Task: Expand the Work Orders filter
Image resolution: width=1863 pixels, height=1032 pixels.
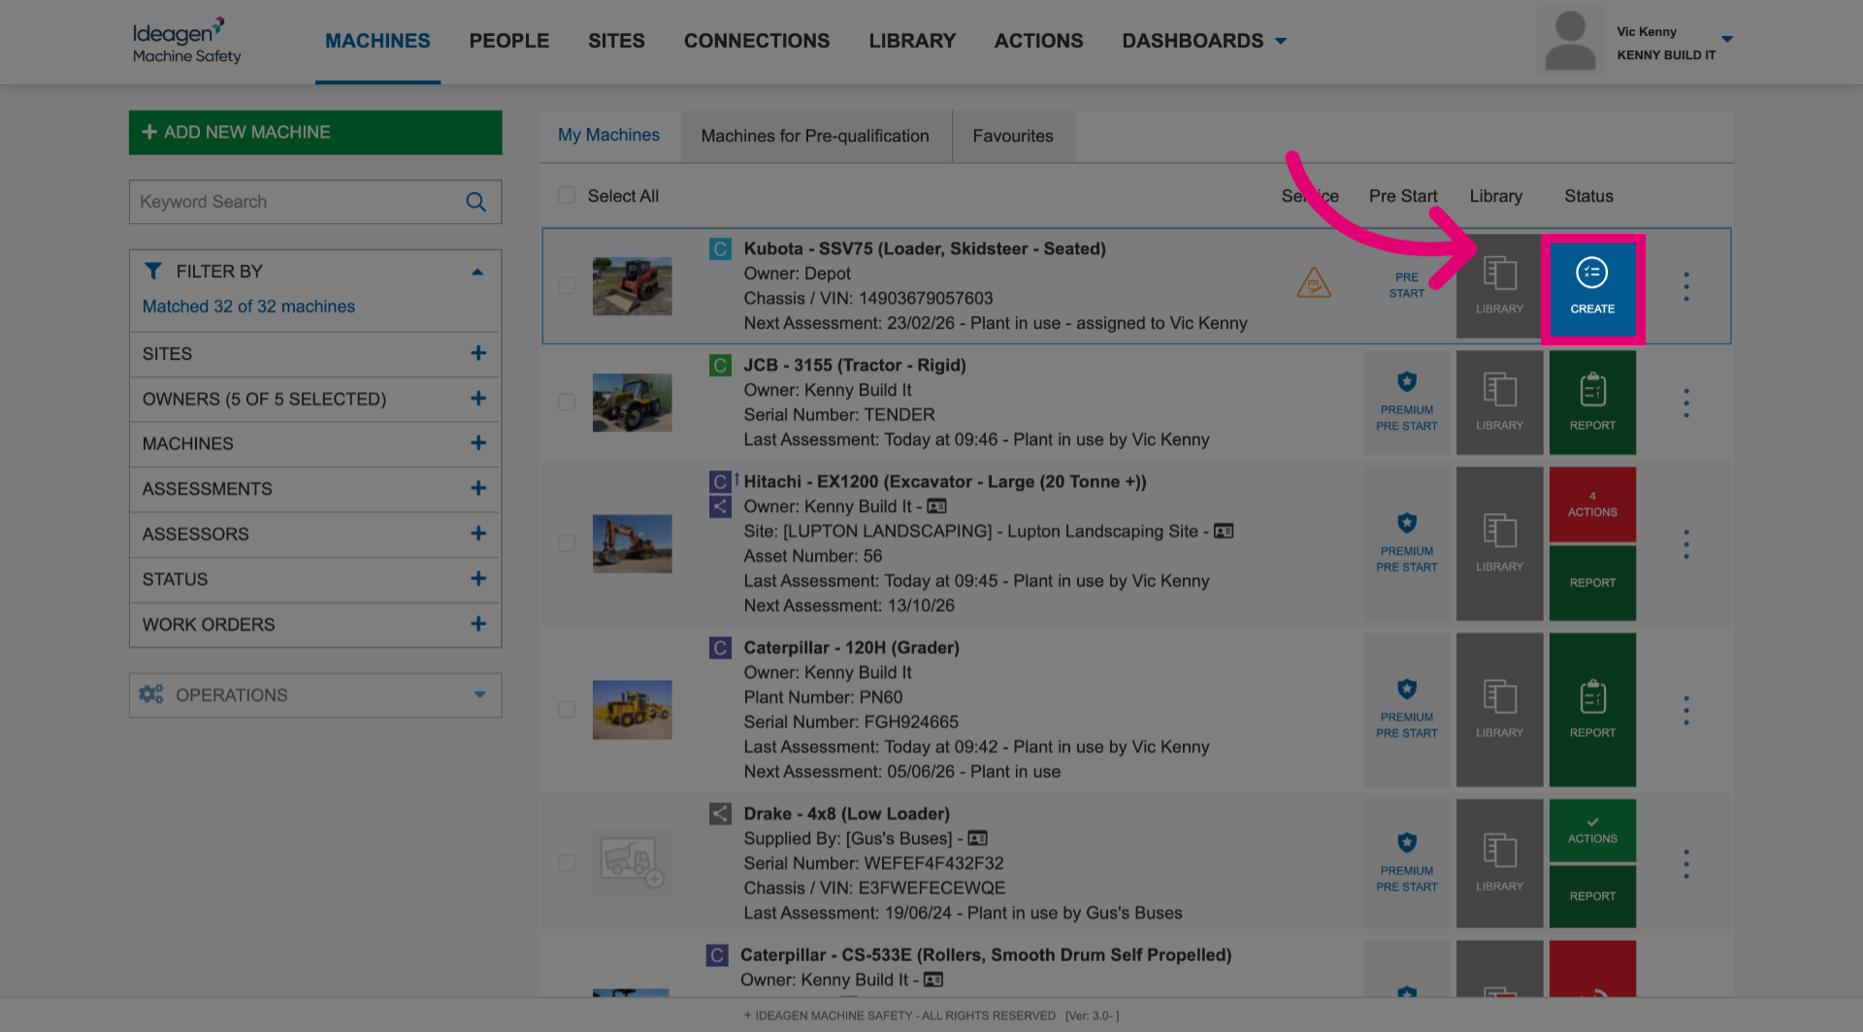Action: 315,625
